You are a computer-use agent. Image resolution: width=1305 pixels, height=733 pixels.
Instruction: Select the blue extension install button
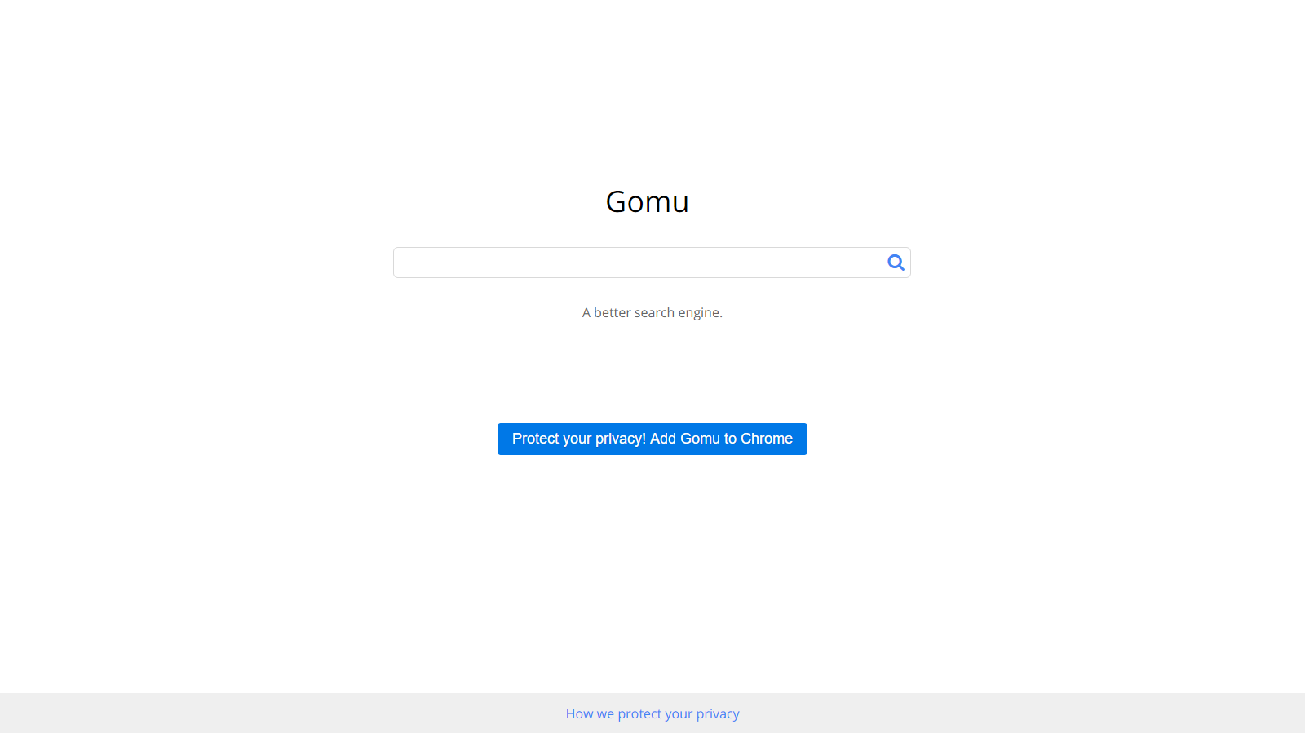652,439
